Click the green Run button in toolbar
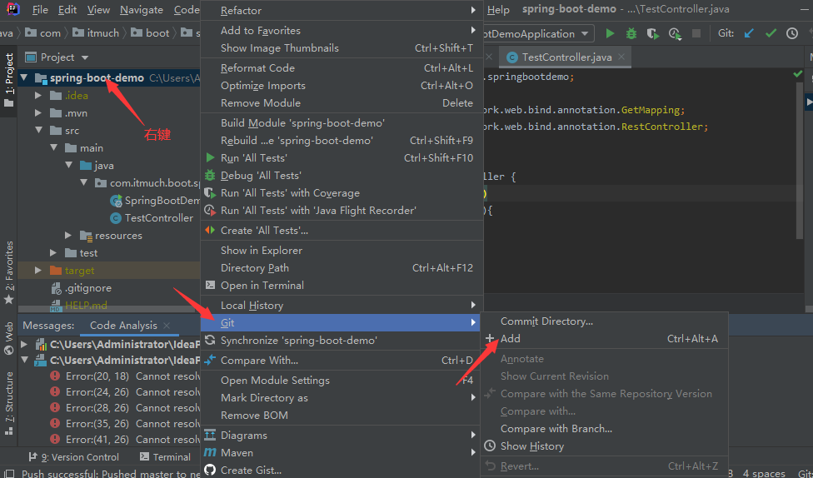 (x=610, y=33)
